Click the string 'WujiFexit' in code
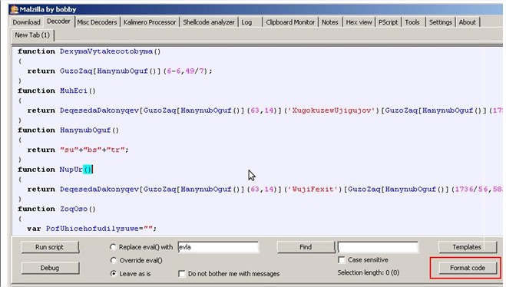The width and height of the screenshot is (506, 287). pyautogui.click(x=313, y=189)
